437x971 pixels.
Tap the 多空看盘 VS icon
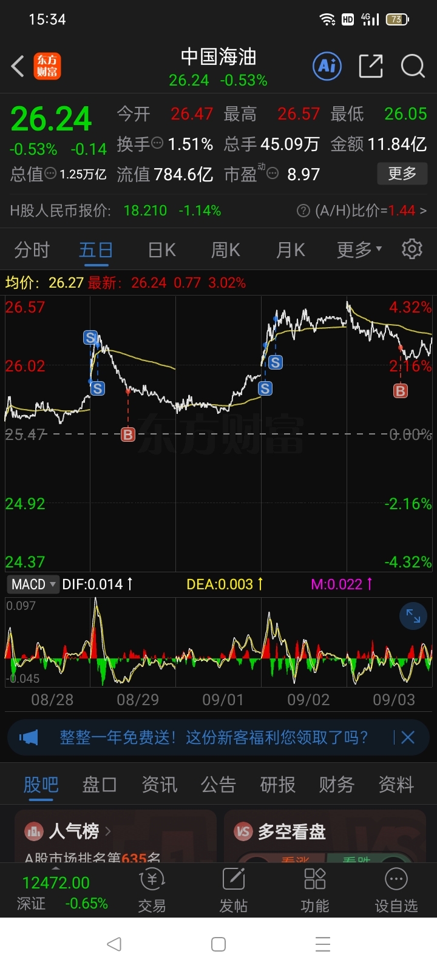[243, 831]
